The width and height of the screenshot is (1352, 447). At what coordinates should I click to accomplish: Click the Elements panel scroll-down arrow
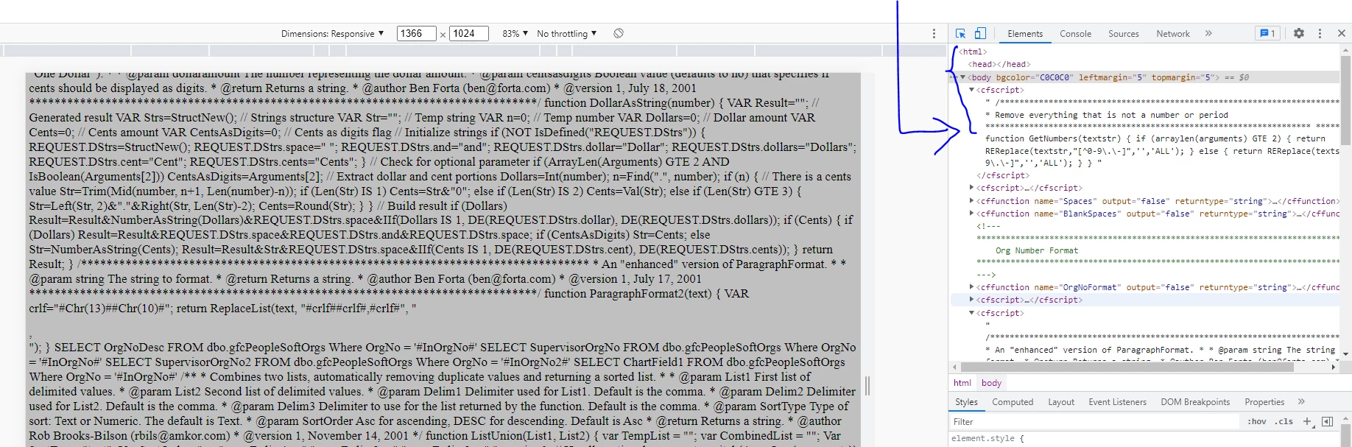point(1346,354)
